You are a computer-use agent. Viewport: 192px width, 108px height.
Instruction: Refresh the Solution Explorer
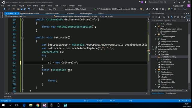pos(172,17)
